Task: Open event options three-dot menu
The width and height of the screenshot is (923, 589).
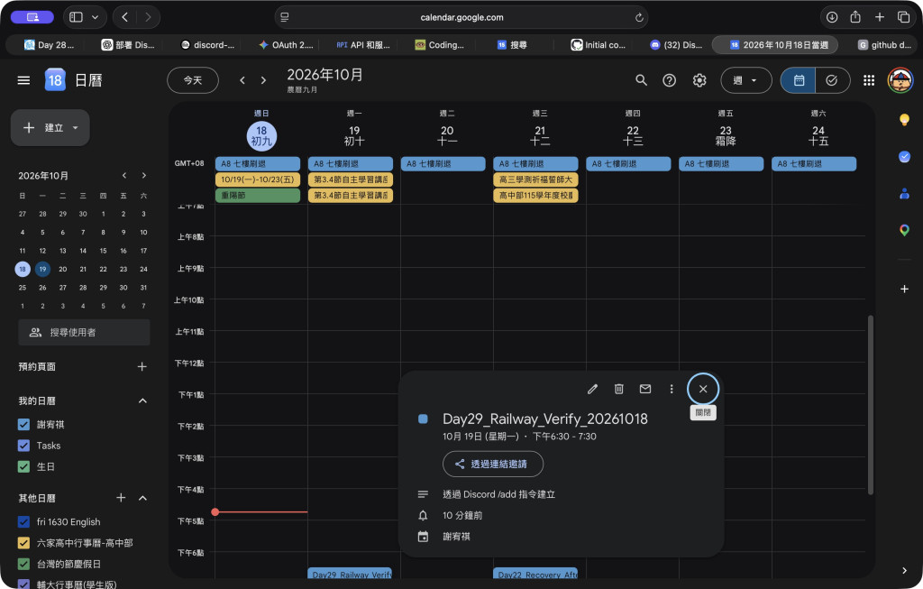Action: [671, 389]
